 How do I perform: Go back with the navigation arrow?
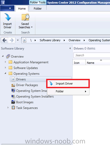tap(4, 40)
